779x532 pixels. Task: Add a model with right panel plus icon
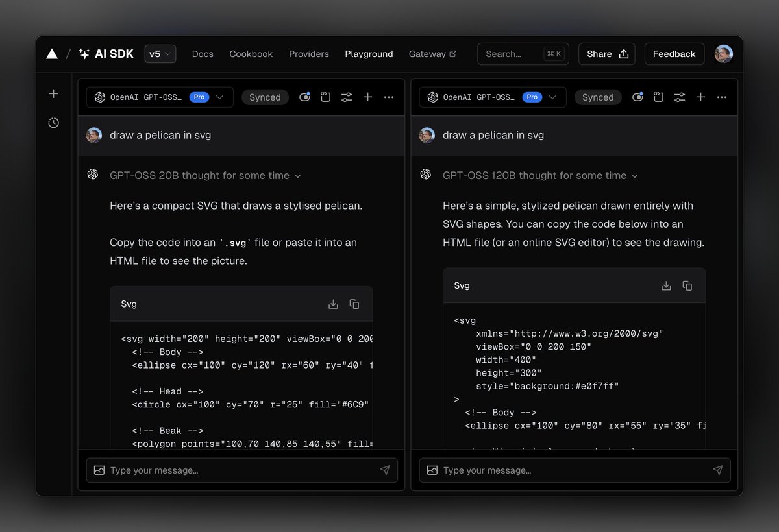pos(700,97)
